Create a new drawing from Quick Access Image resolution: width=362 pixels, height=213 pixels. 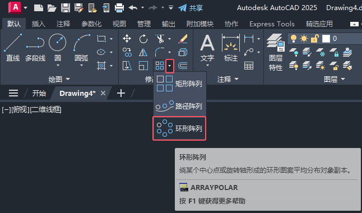pos(38,8)
